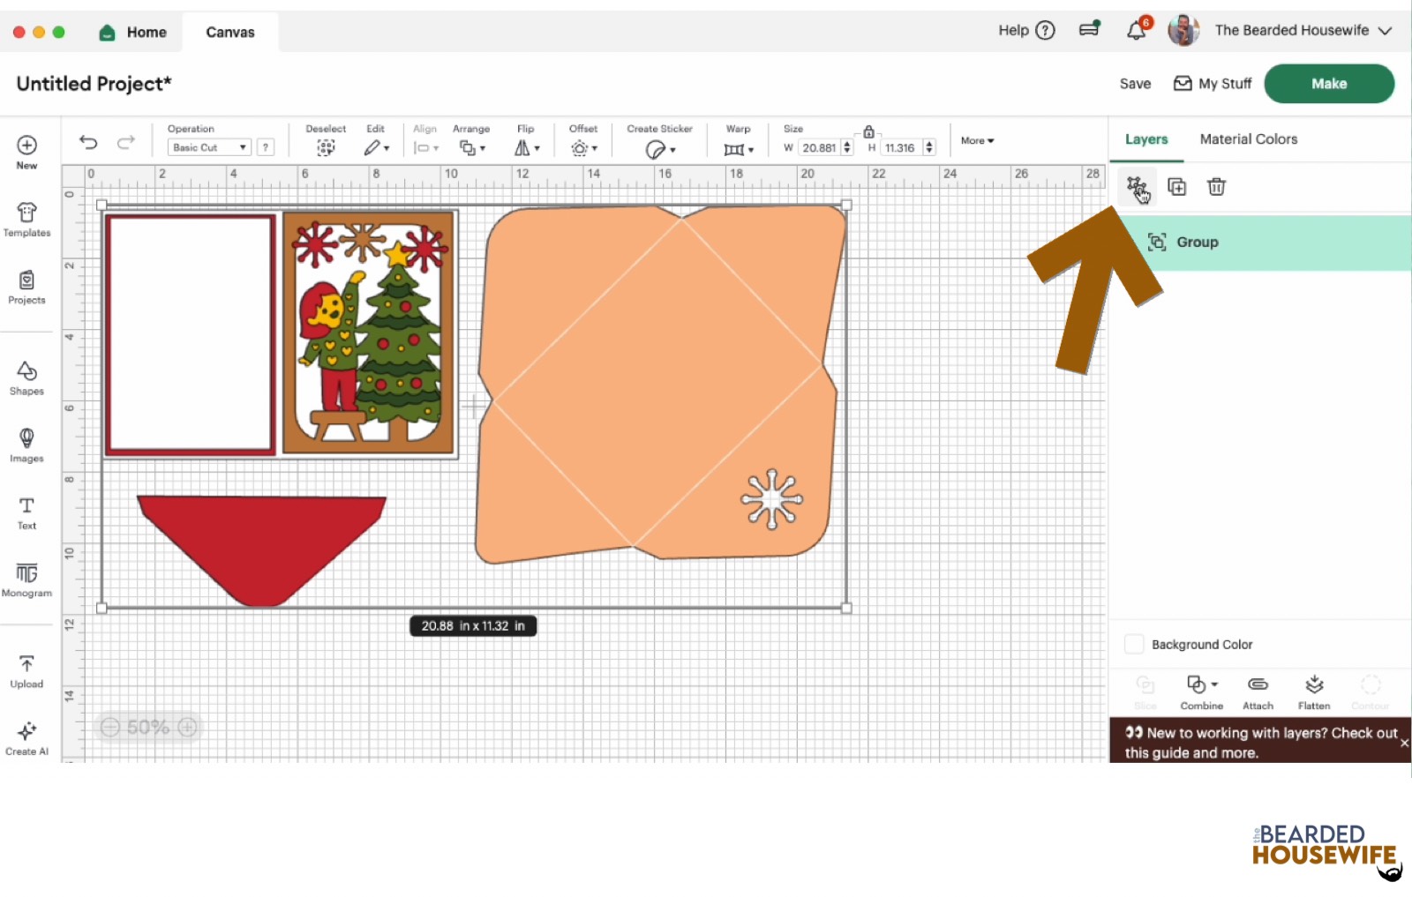This screenshot has width=1412, height=897.
Task: Switch to the Material Colors tab
Action: tap(1248, 138)
